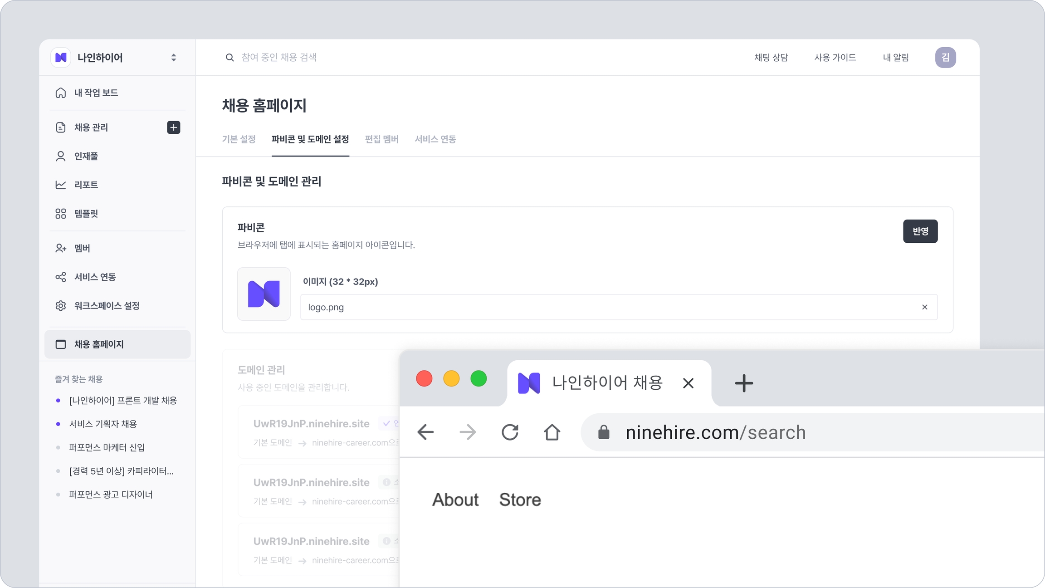The height and width of the screenshot is (588, 1045).
Task: Click the 도메인 관리 heading
Action: [261, 370]
